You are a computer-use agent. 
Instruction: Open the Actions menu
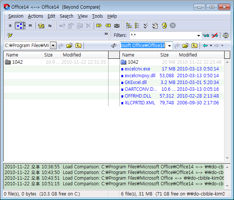click(36, 16)
